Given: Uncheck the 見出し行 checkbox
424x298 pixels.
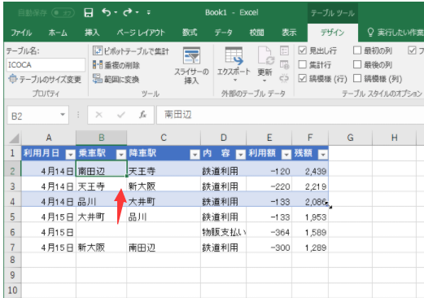Looking at the screenshot, I should click(x=303, y=50).
